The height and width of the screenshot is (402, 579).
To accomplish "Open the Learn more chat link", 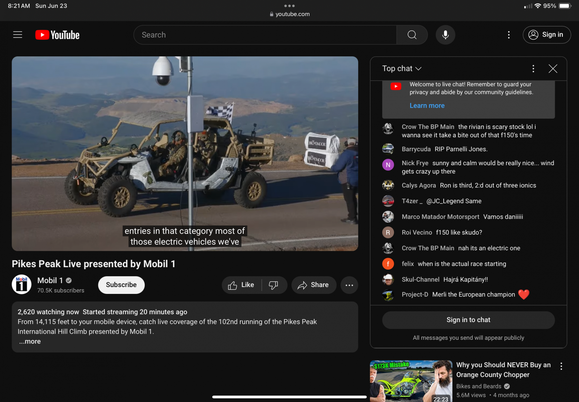I will pos(427,106).
